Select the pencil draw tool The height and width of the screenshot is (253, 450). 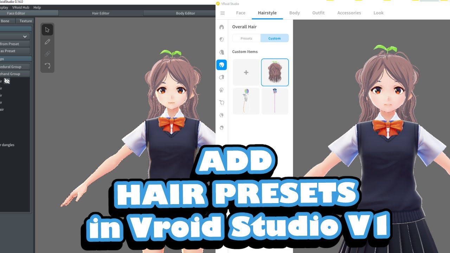(x=47, y=42)
